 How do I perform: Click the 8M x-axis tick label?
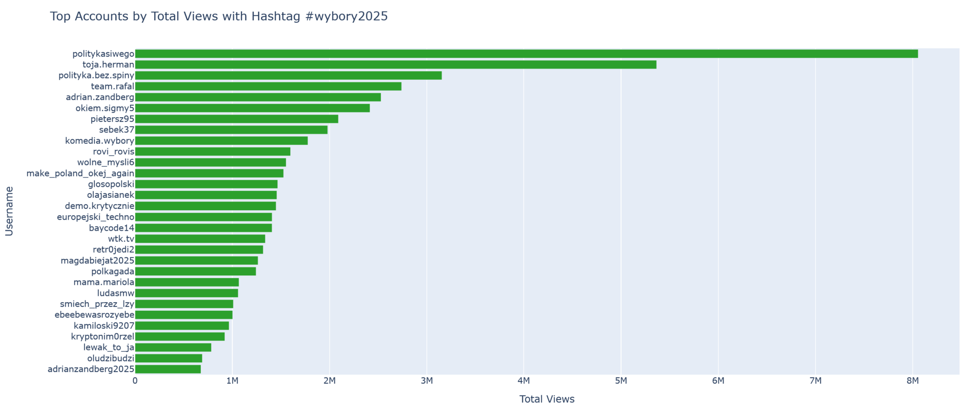[x=912, y=381]
